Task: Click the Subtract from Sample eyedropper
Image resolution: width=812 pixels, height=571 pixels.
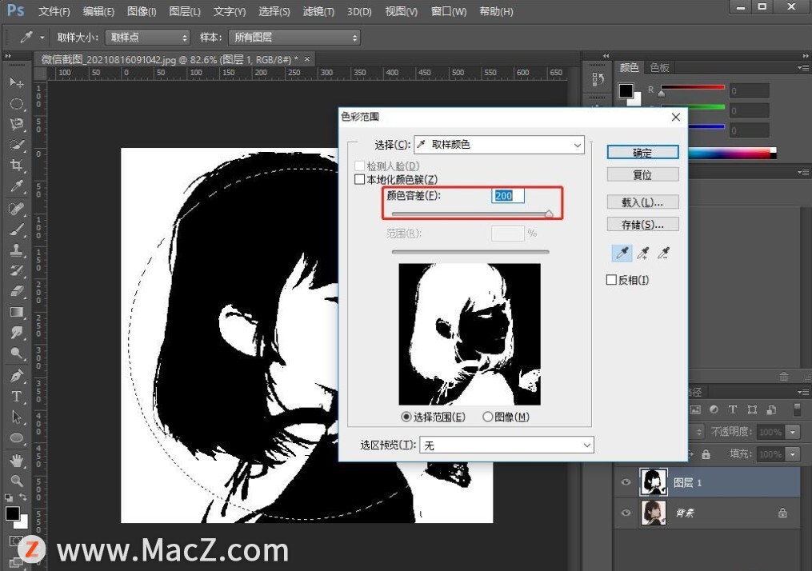Action: [663, 254]
